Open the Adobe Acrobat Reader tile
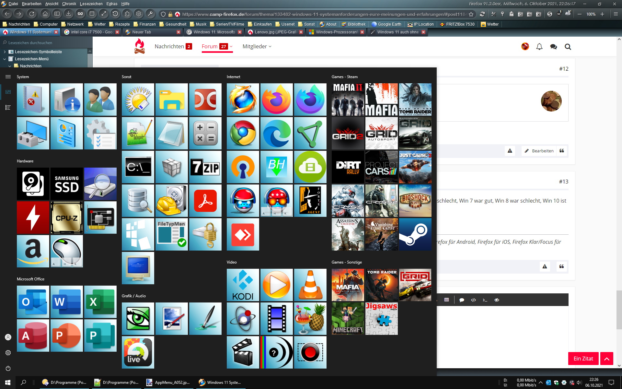Image resolution: width=622 pixels, height=389 pixels. click(x=205, y=201)
